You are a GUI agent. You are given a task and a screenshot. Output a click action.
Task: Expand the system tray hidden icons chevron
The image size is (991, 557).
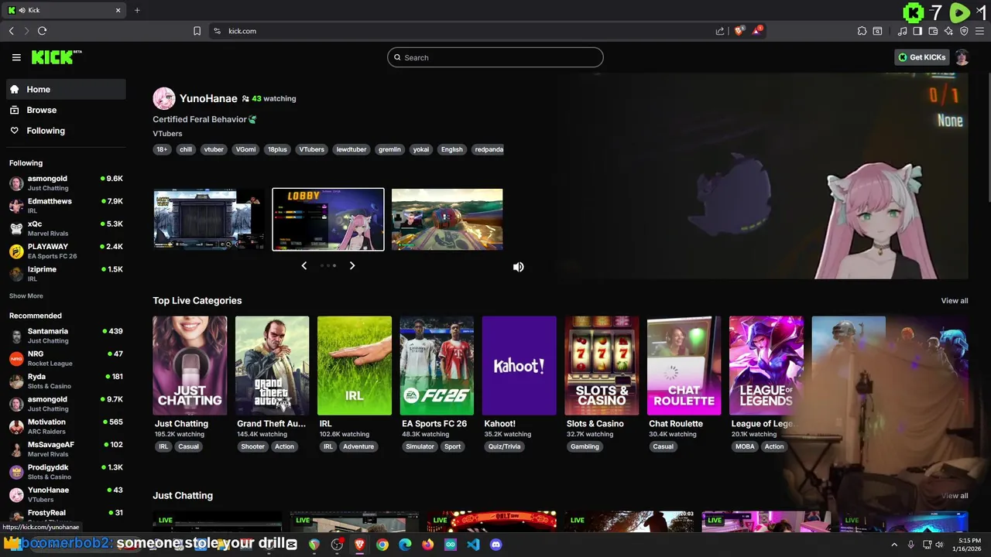(x=894, y=545)
